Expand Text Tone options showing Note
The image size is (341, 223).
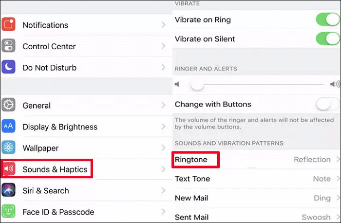[322, 179]
